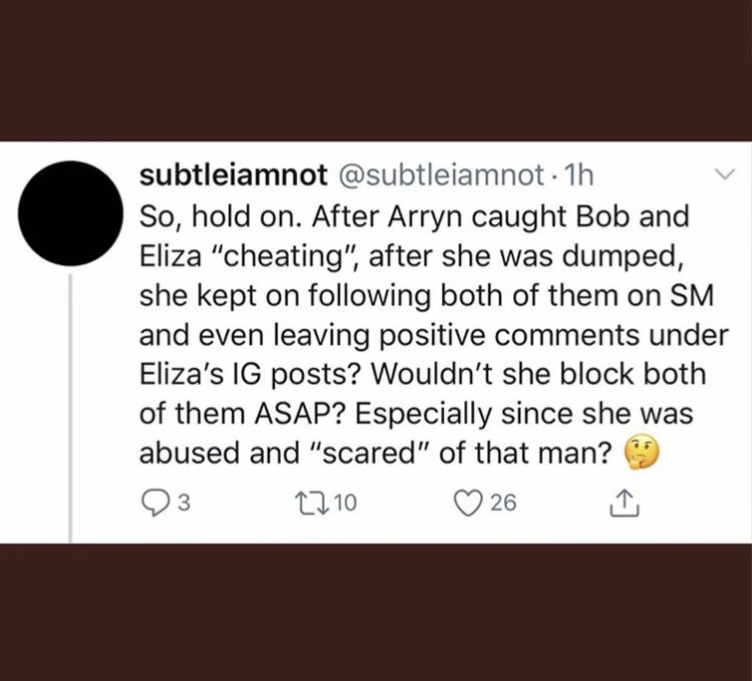The height and width of the screenshot is (681, 752).
Task: Click the reply count number 3
Action: 175,505
